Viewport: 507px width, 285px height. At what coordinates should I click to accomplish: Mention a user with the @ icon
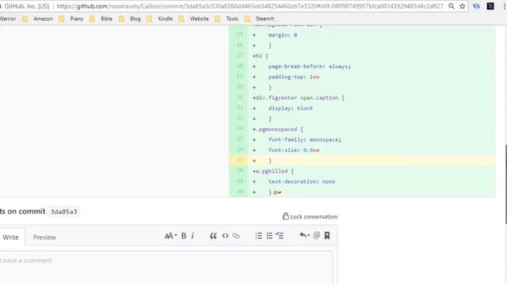[317, 236]
